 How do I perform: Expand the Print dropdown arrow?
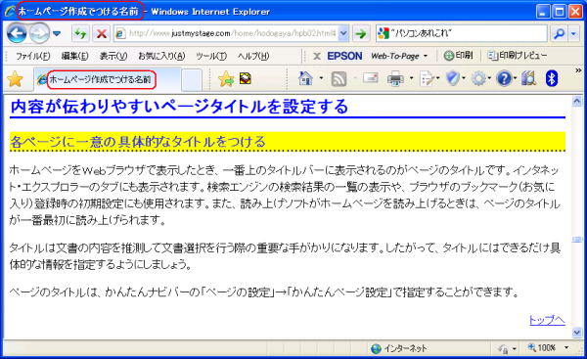(x=411, y=78)
